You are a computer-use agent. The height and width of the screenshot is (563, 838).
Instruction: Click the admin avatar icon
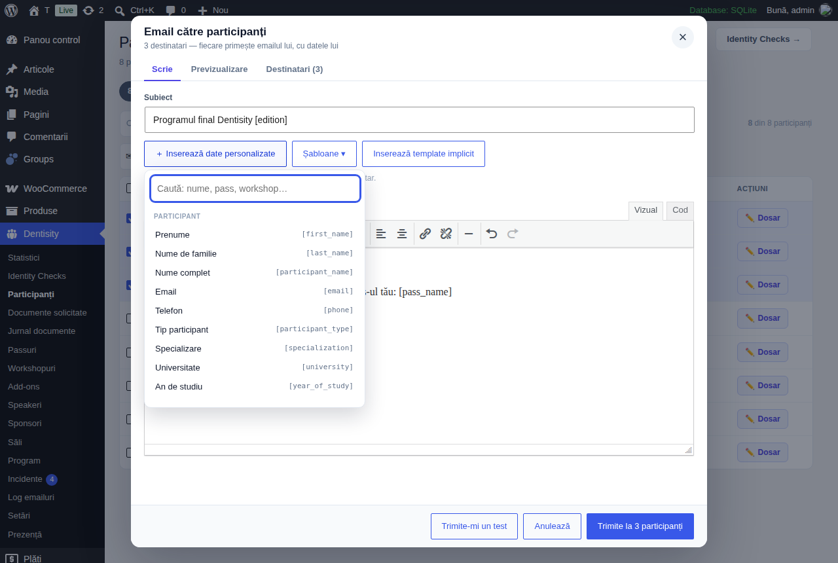pos(826,10)
